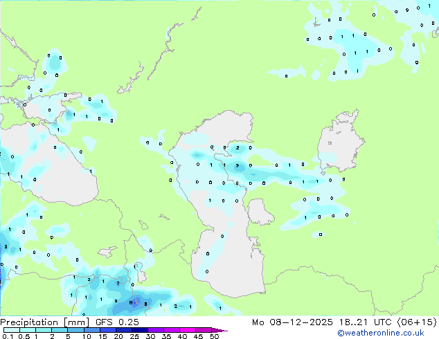The image size is (439, 339).
Task: Click the '(06+15)' forecast run text
Action: [x=417, y=322]
